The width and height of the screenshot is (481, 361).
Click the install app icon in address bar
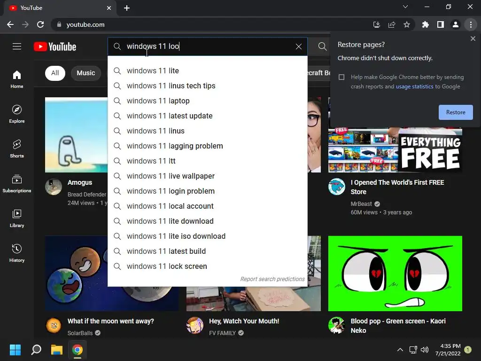[x=376, y=24]
